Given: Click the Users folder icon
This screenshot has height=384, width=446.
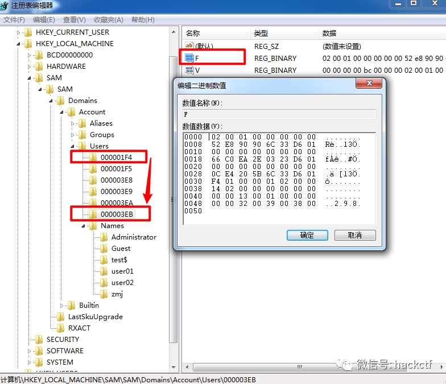Looking at the screenshot, I should (x=82, y=146).
